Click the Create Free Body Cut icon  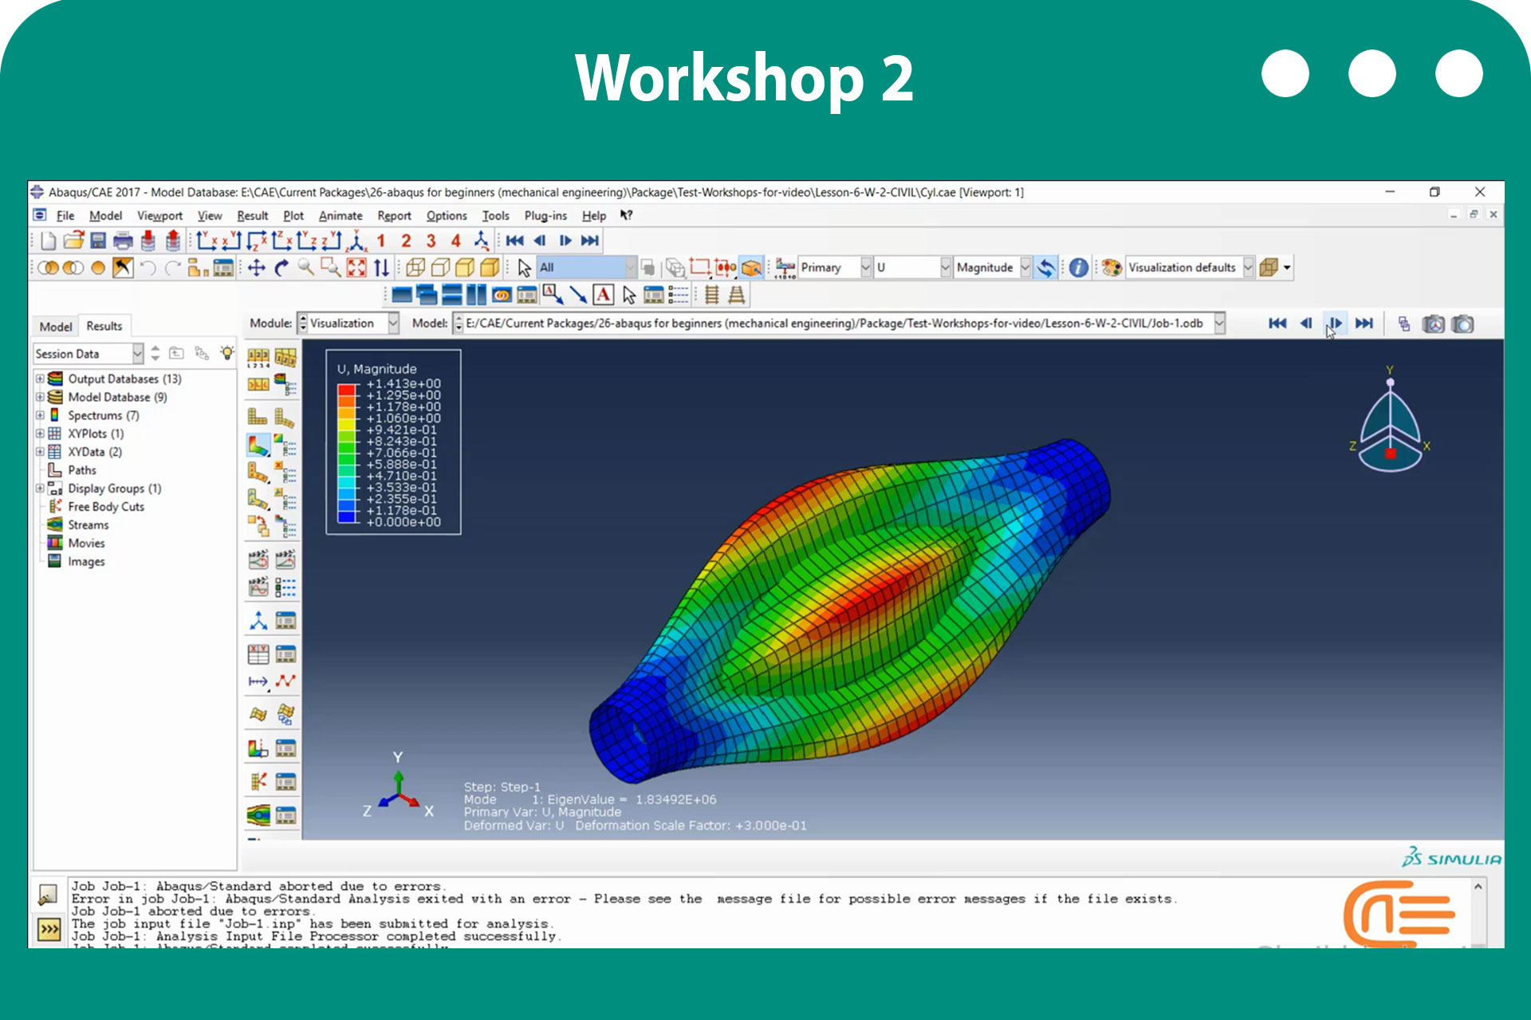pyautogui.click(x=258, y=782)
